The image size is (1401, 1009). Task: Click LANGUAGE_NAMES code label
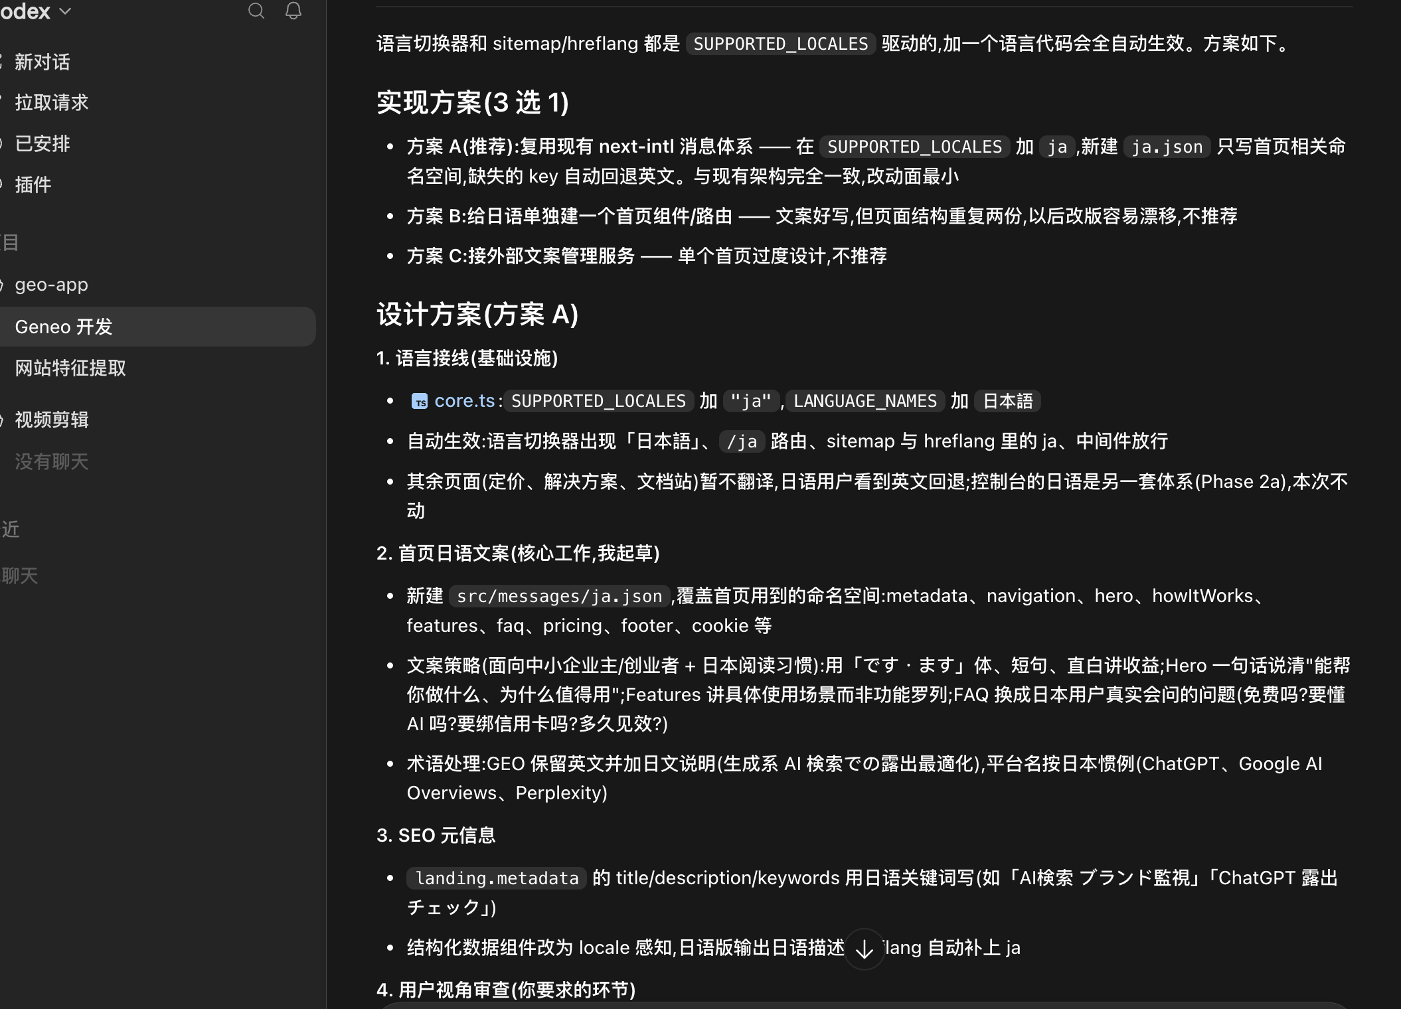(865, 401)
